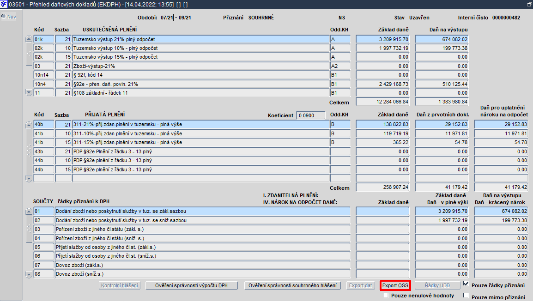
Task: Click the Období end value 09/21
Action: [185, 18]
